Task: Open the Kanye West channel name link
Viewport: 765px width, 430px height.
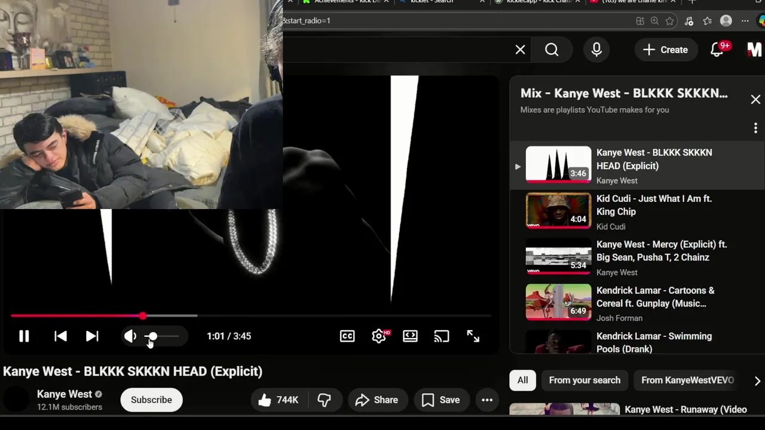Action: [65, 394]
